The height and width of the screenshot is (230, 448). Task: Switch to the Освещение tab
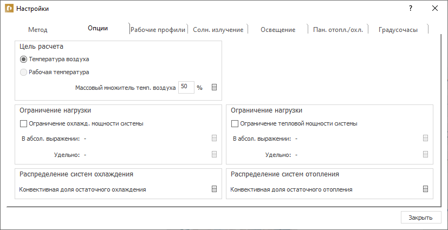point(278,30)
